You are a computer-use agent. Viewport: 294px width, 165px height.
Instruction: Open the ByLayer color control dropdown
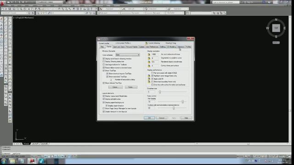109,13
